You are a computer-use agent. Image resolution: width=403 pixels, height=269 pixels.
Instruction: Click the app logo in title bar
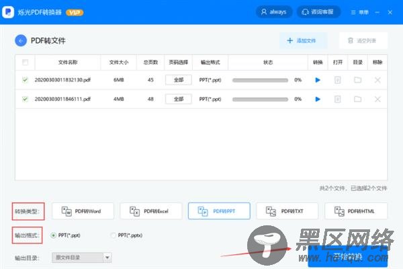[8, 12]
